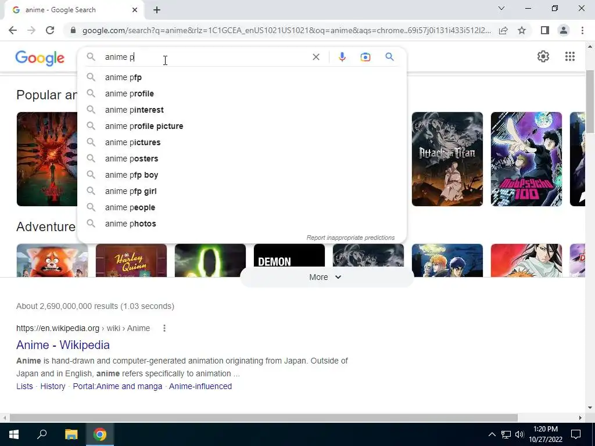Image resolution: width=595 pixels, height=446 pixels.
Task: Open Windows taskbar search
Action: [42, 434]
